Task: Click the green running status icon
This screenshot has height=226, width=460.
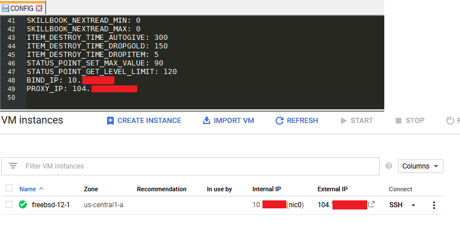Action: (x=23, y=204)
